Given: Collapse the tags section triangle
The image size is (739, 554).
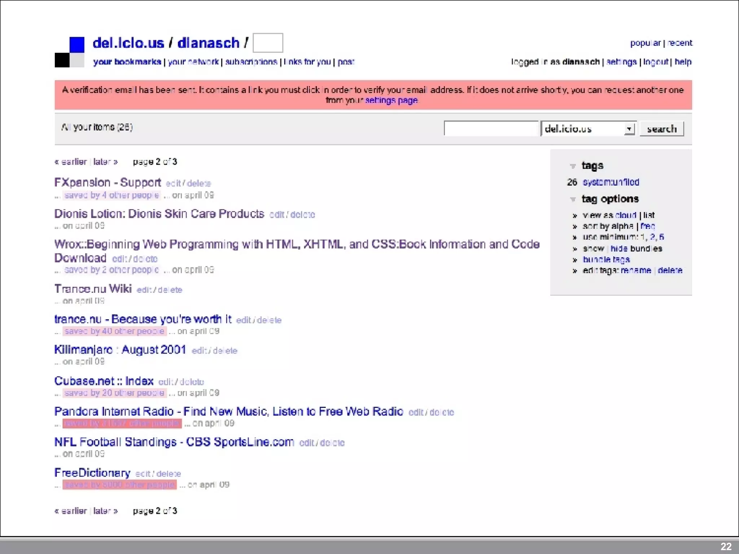Looking at the screenshot, I should (x=573, y=166).
